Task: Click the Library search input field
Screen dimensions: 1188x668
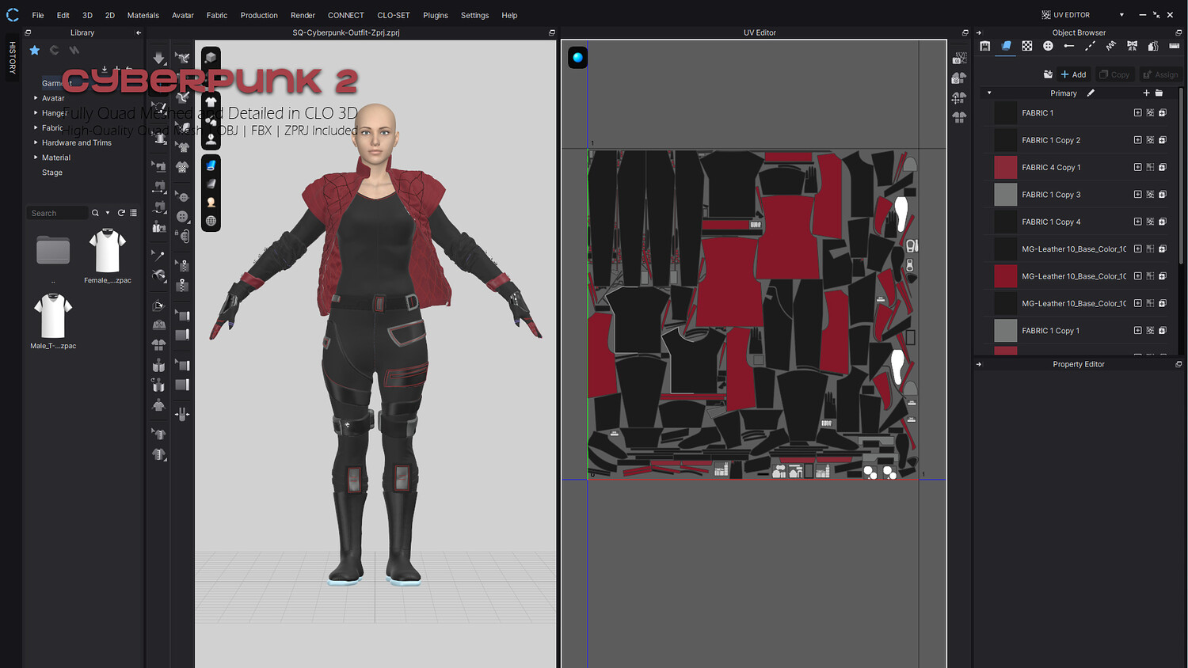Action: coord(57,213)
